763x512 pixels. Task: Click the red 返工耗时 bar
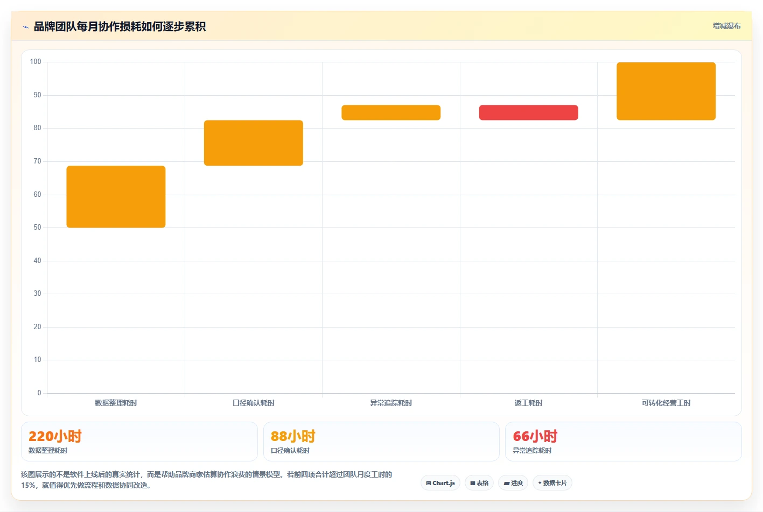point(529,112)
